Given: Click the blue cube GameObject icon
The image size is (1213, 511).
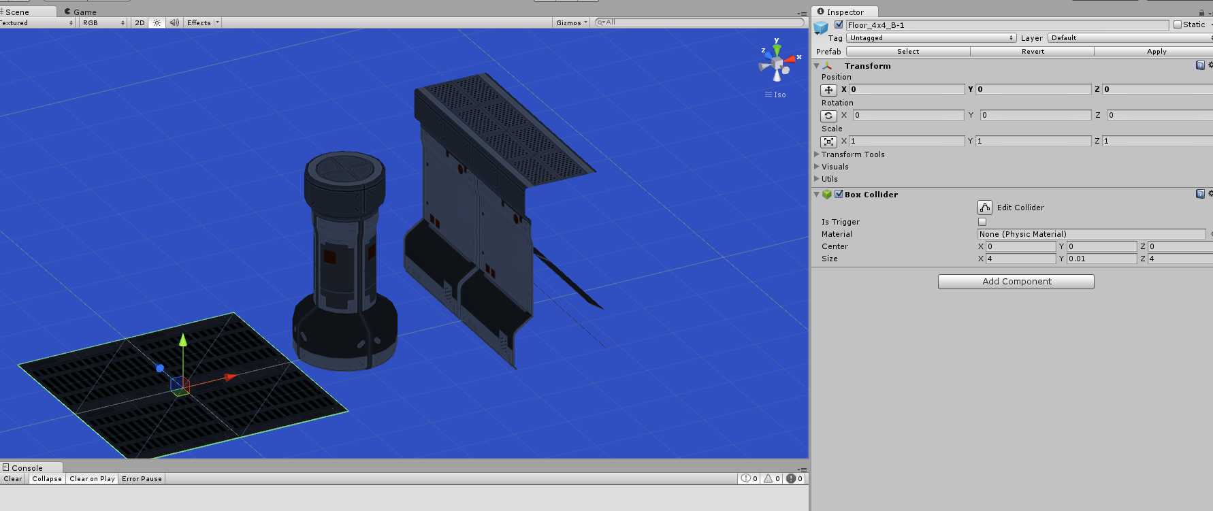Looking at the screenshot, I should (x=821, y=28).
